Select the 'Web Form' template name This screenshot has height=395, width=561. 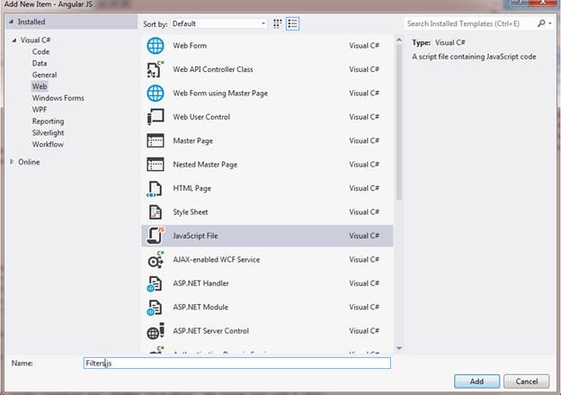click(190, 46)
